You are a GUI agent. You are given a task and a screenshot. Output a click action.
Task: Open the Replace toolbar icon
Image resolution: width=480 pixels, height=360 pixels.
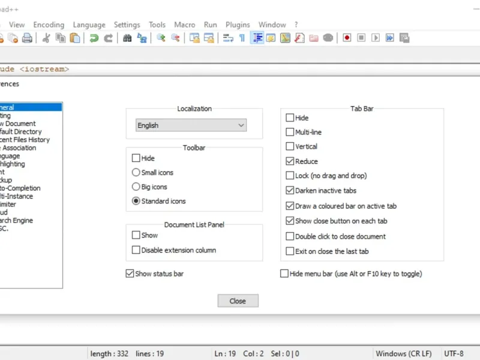(x=142, y=38)
